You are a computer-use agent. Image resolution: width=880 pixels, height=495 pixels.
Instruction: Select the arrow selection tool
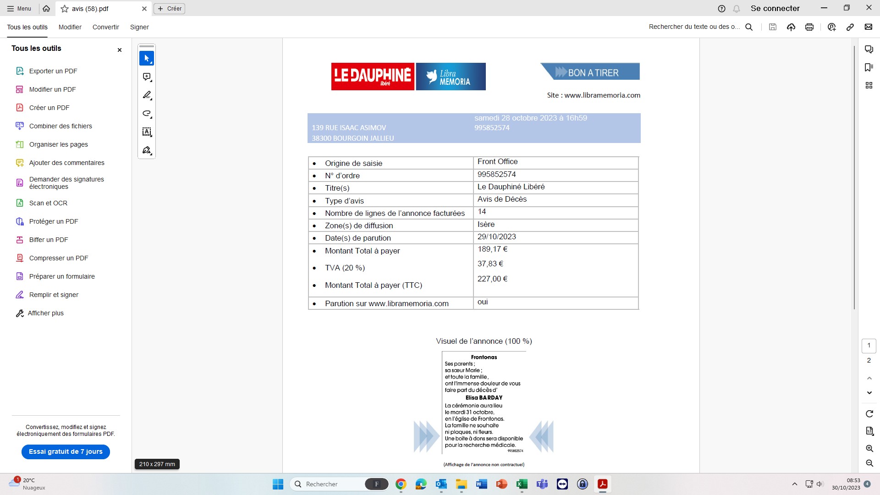click(x=147, y=59)
